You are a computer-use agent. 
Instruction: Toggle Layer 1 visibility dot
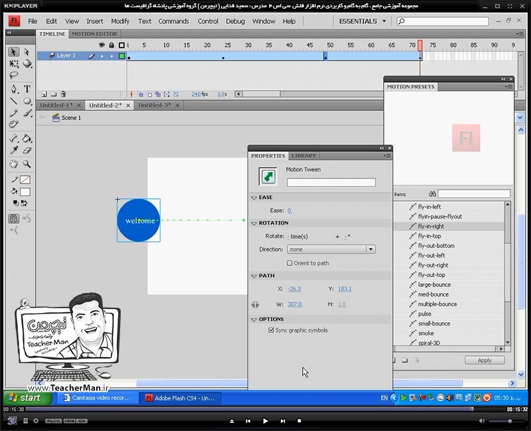[102, 56]
